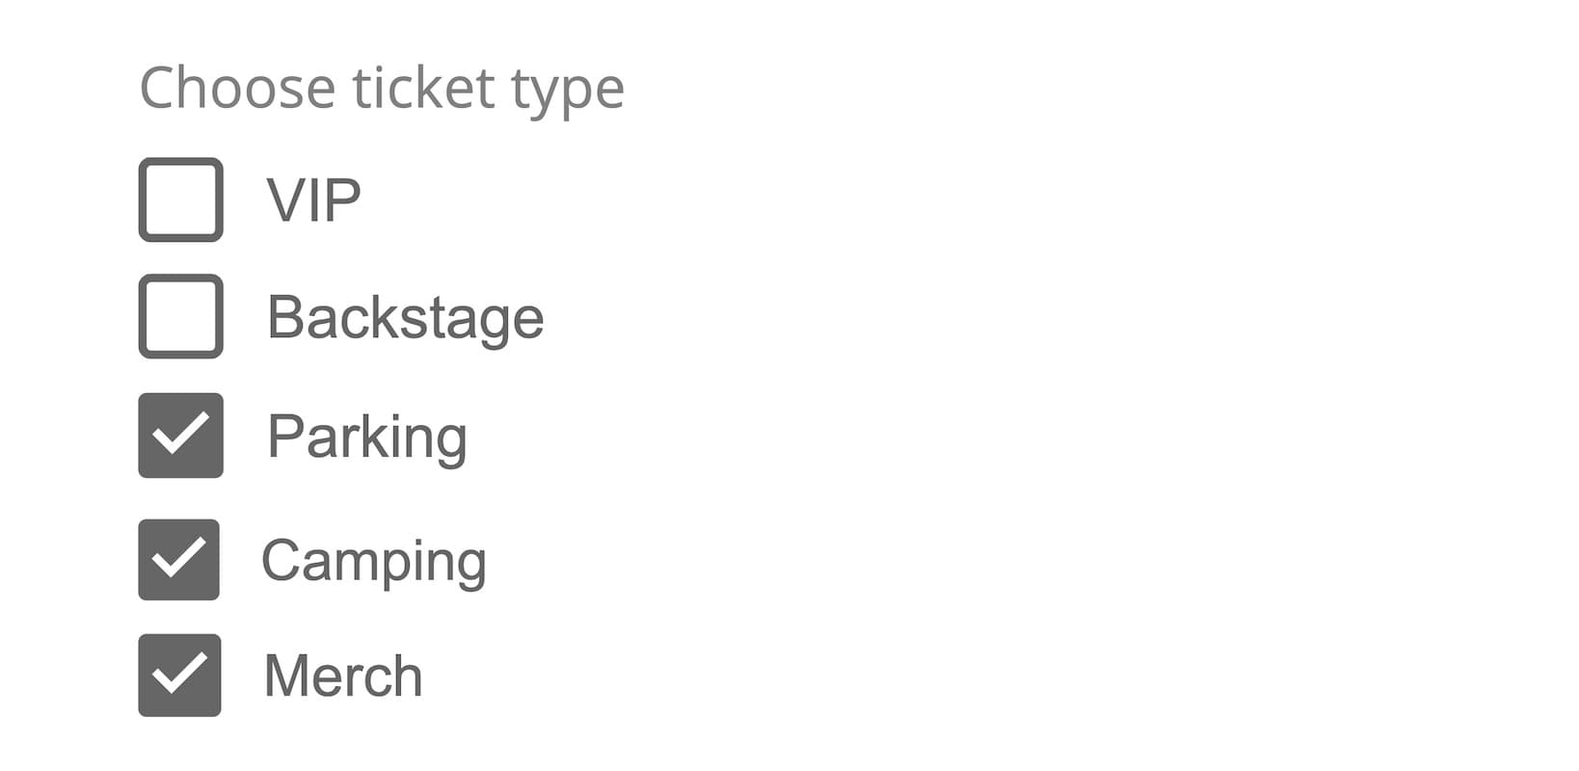Viewport: 1579px width, 771px height.
Task: Toggle the Parking selection off
Action: (x=179, y=437)
